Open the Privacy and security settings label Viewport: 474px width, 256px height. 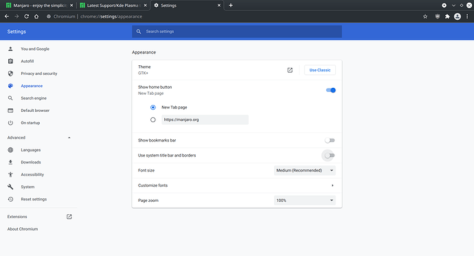[39, 73]
